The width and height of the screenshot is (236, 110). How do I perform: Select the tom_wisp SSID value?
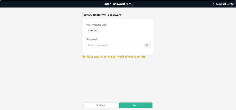coord(94,31)
